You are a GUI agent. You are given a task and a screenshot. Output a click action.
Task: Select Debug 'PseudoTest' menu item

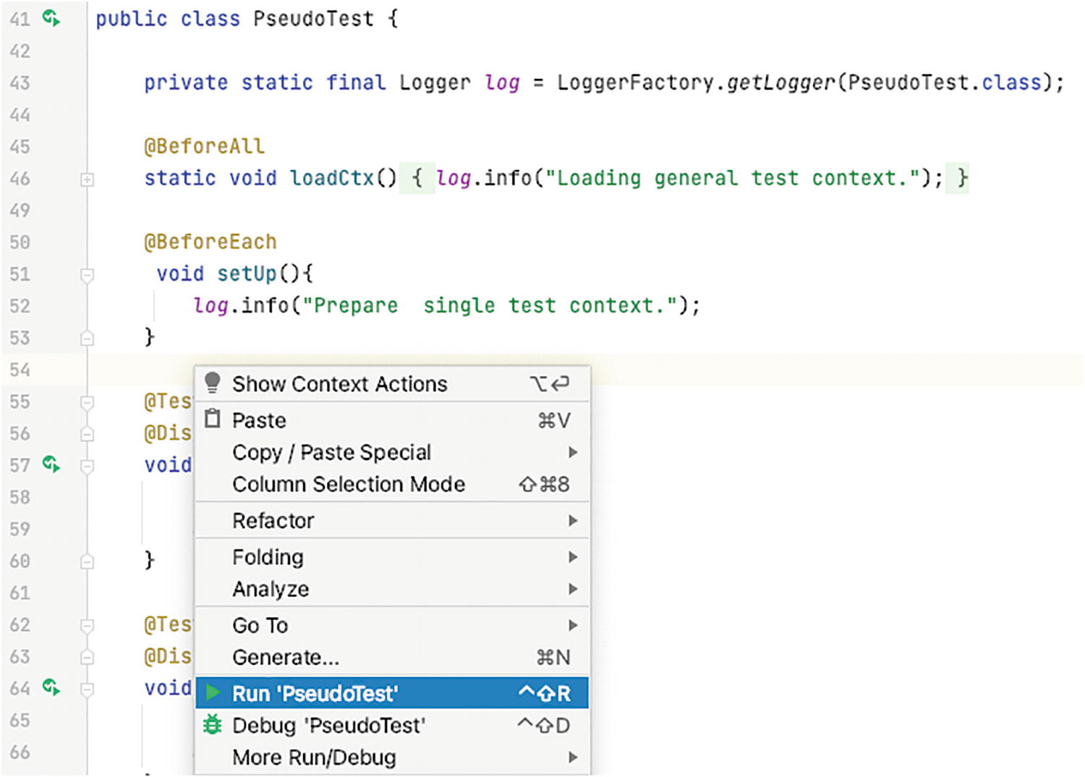click(392, 725)
